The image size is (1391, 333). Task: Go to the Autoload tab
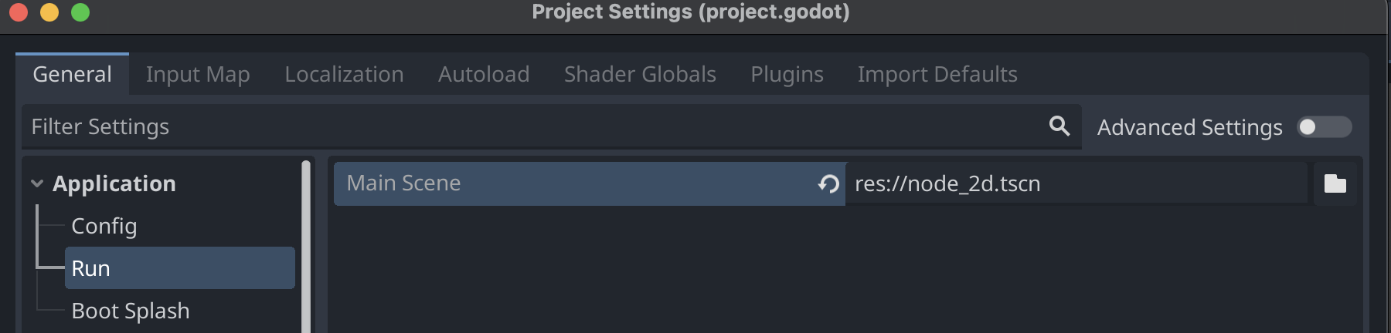click(484, 75)
